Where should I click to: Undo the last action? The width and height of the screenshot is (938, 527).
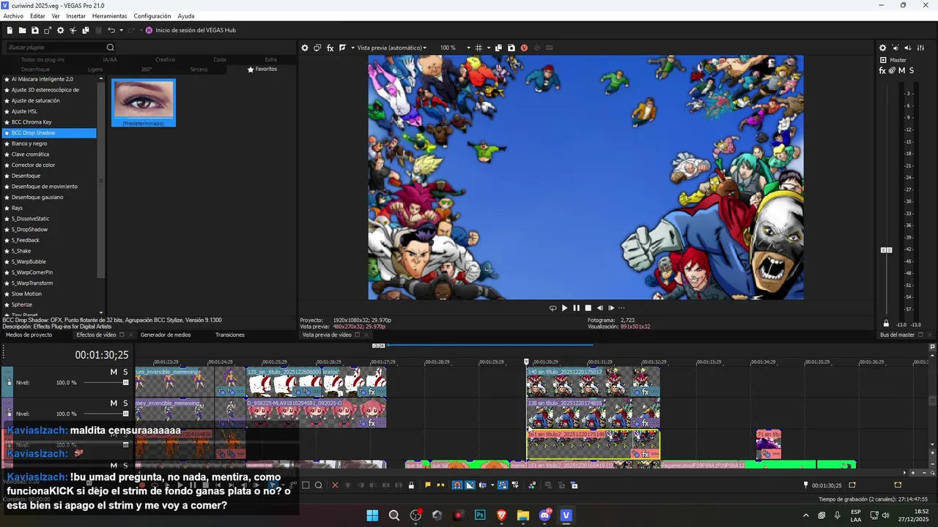coord(111,30)
